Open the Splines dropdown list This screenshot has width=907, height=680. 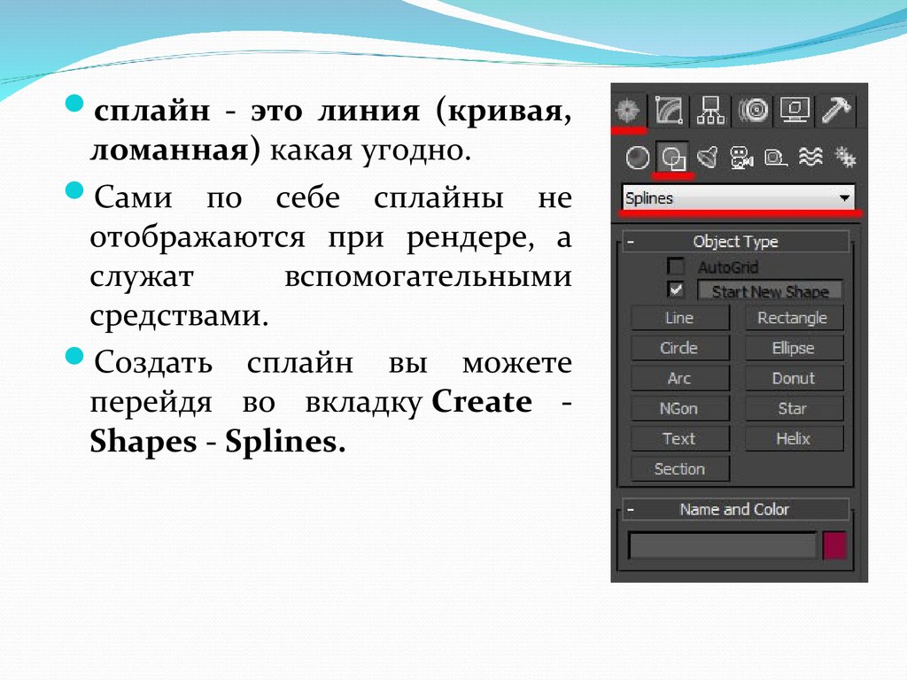coord(738,197)
